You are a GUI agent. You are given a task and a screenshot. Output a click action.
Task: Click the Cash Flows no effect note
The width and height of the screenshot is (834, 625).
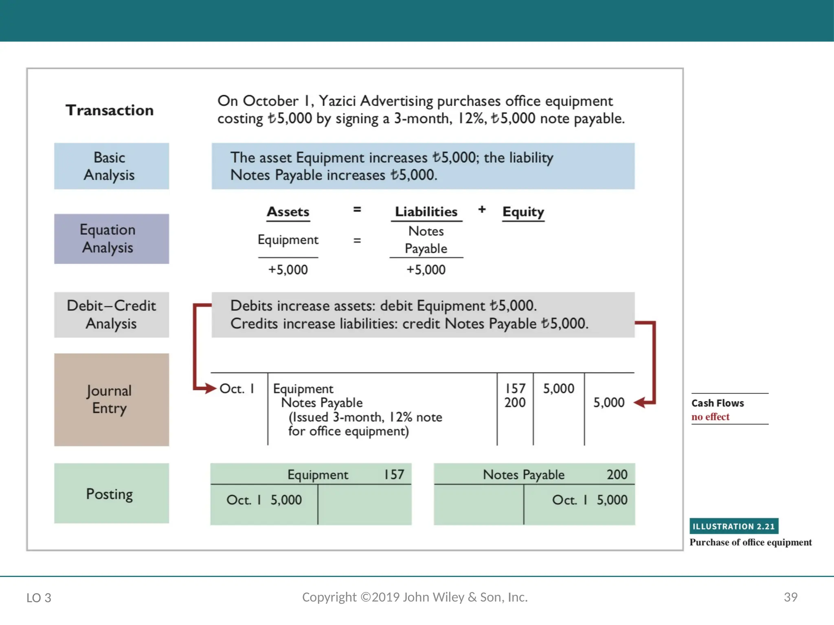[718, 409]
